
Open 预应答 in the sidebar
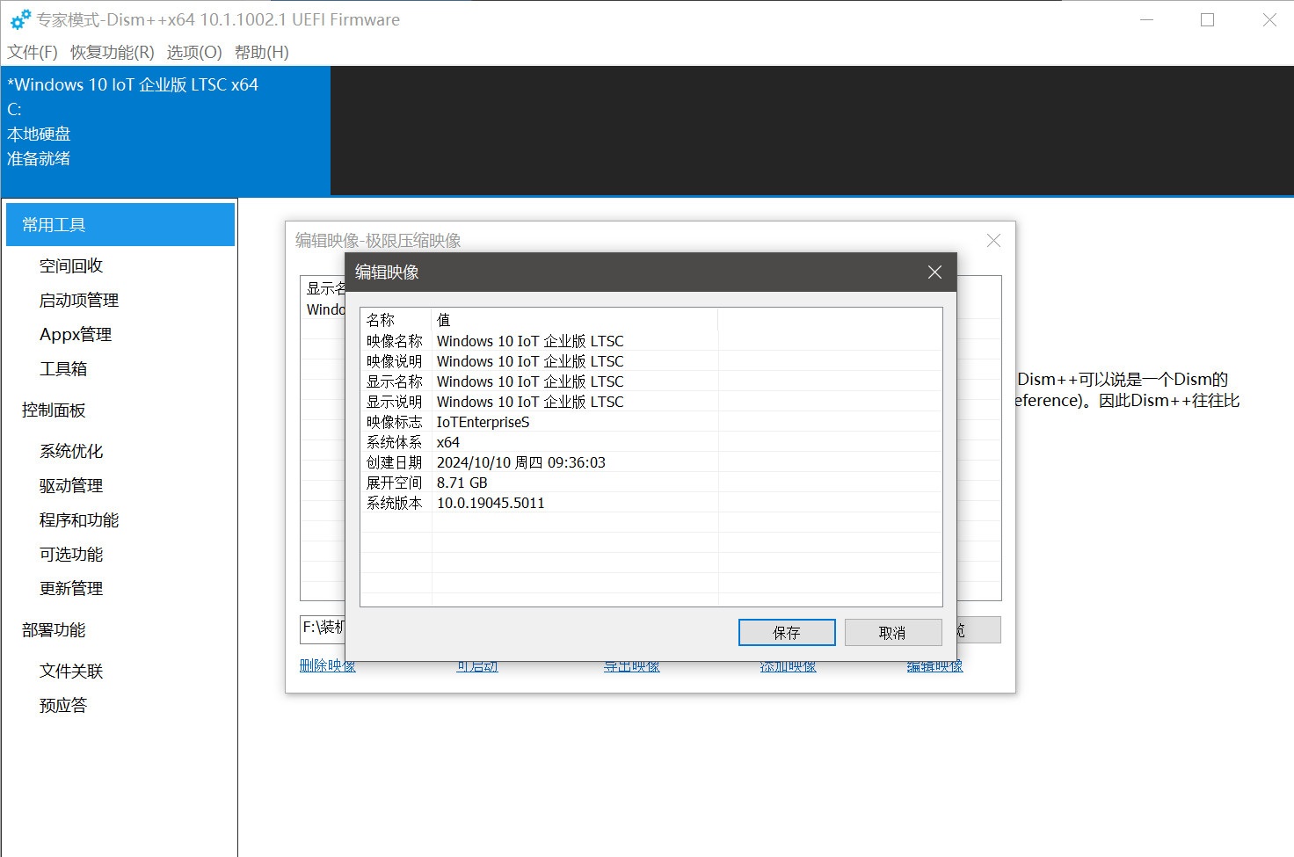[63, 705]
